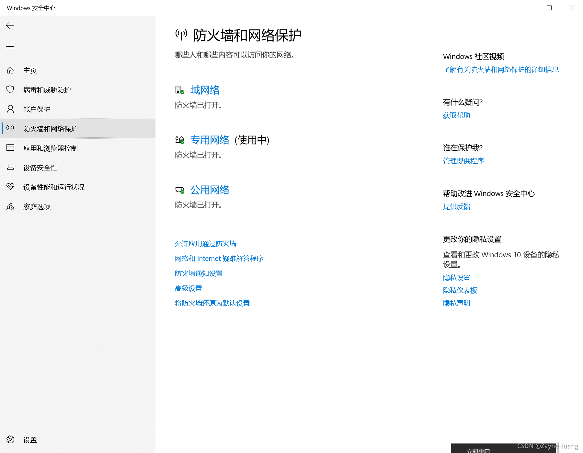Viewport: 583px width, 453px height.
Task: Click the antenna icon for 防火墙和网络保护 in sidebar
Action: click(10, 128)
